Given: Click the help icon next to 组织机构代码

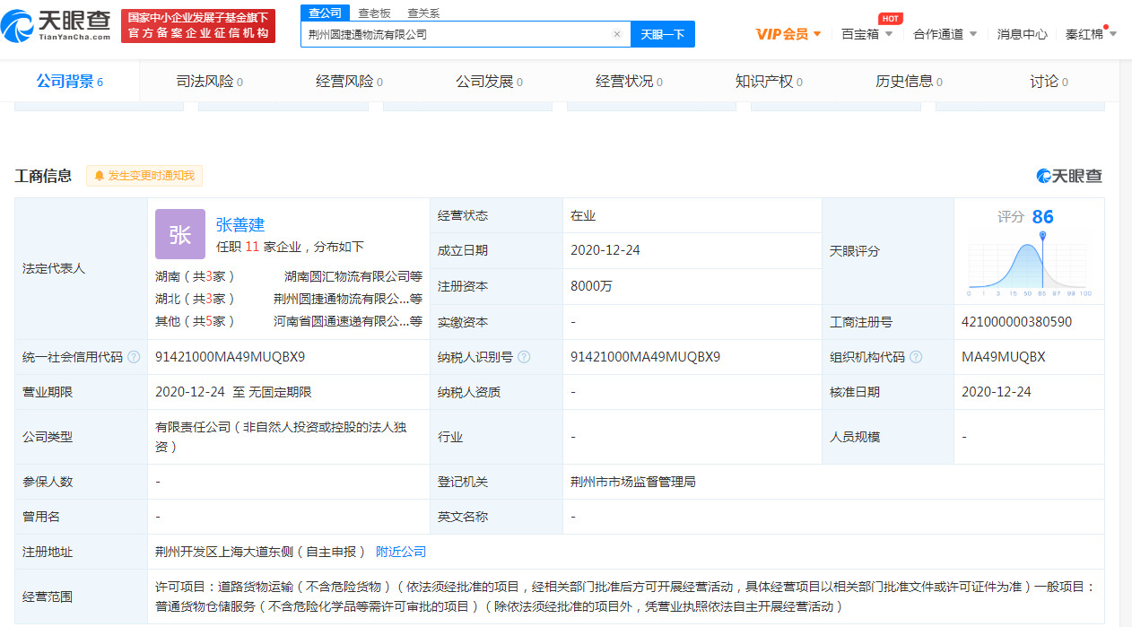Looking at the screenshot, I should tap(916, 357).
